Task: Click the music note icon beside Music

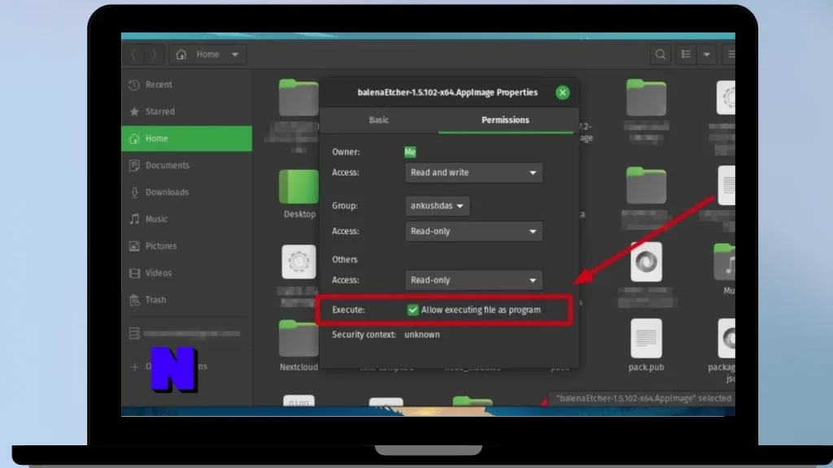Action: click(134, 219)
